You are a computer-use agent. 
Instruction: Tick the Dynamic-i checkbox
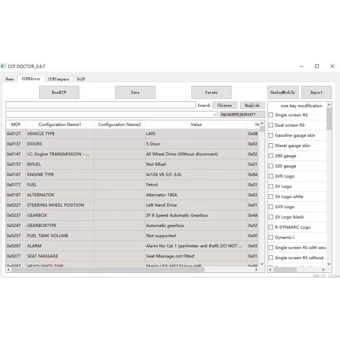tap(271, 237)
